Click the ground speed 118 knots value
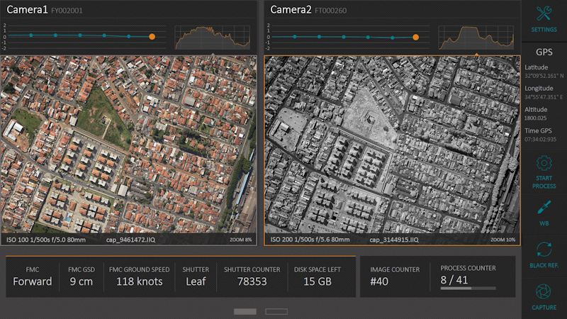The height and width of the screenshot is (319, 567). (139, 281)
